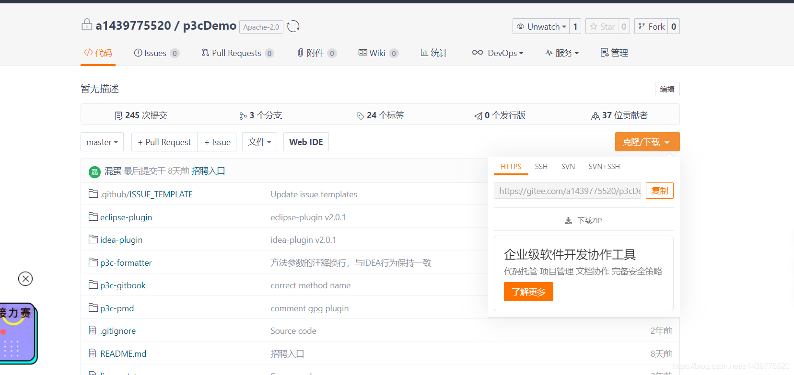Switch to Pull Requests tab
Screen dimensions: 794x375
(x=237, y=53)
